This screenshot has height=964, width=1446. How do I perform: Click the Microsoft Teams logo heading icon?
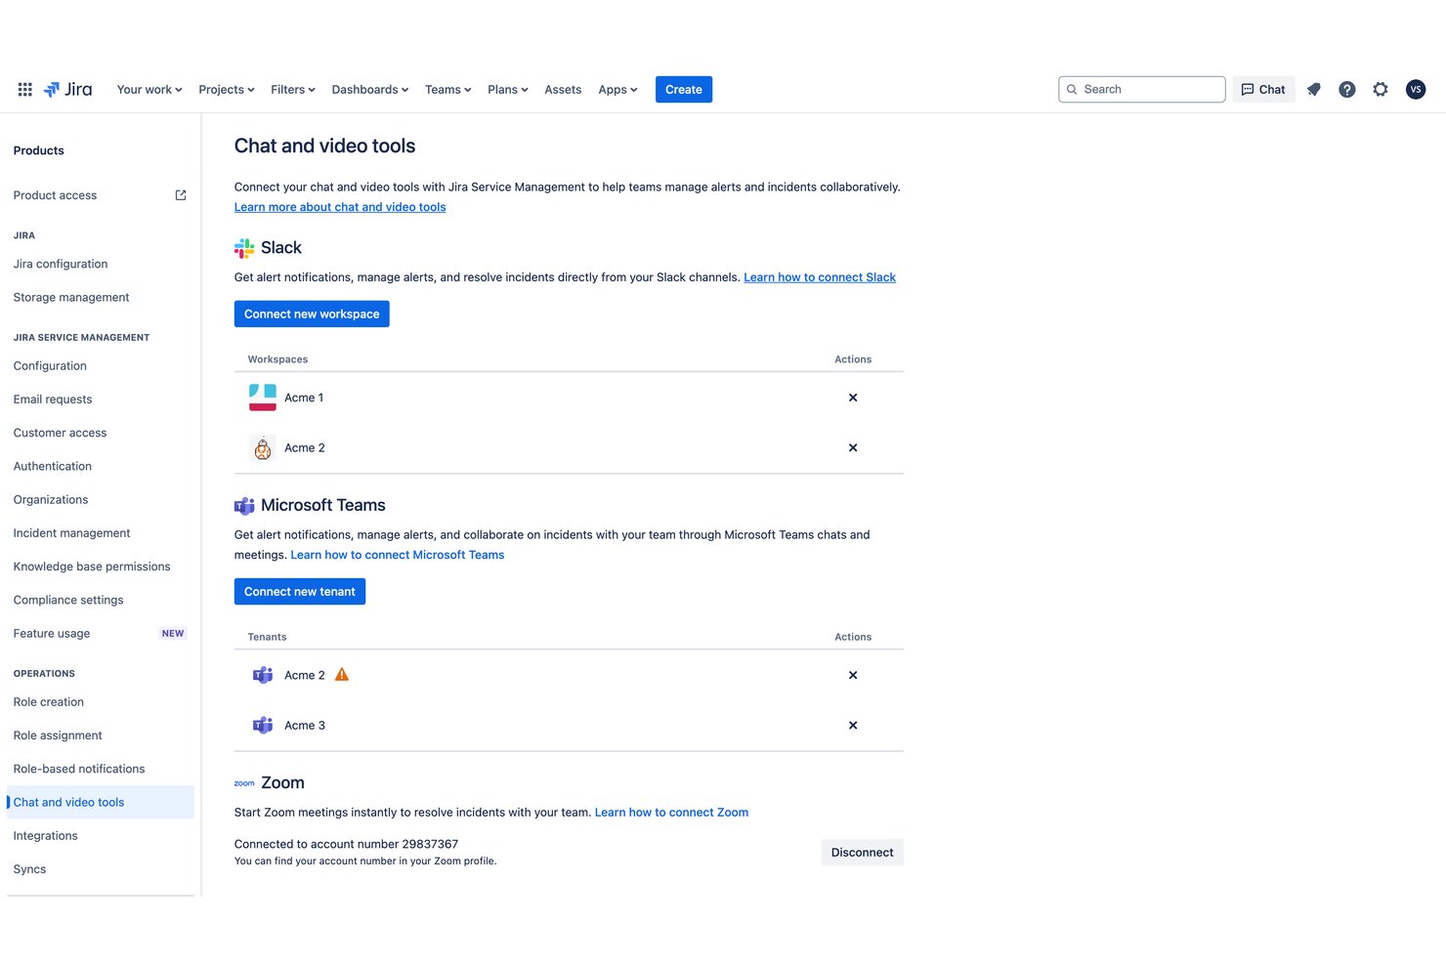pyautogui.click(x=244, y=506)
